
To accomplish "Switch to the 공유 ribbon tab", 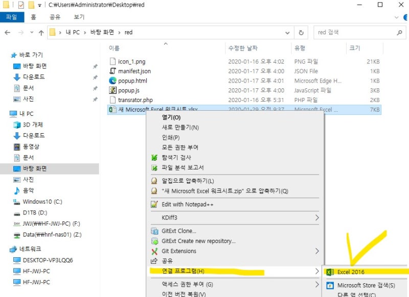I will tap(55, 17).
